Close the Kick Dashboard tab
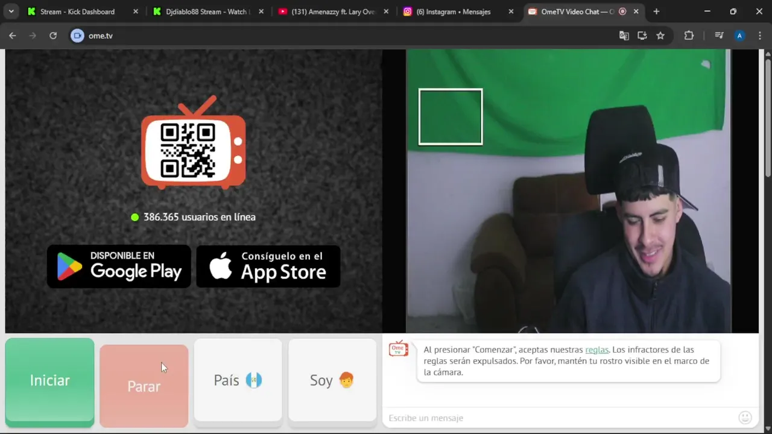Screen dimensions: 772x434 pyautogui.click(x=135, y=11)
